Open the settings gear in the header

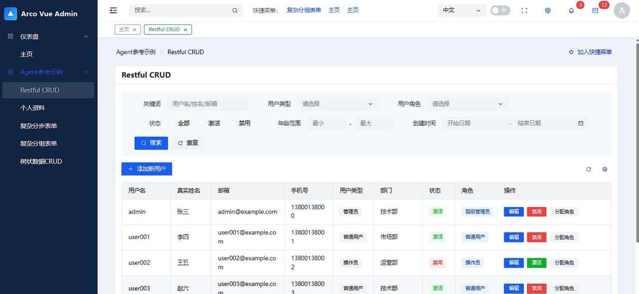548,10
